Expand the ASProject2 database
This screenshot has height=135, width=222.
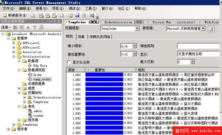[x=14, y=47]
